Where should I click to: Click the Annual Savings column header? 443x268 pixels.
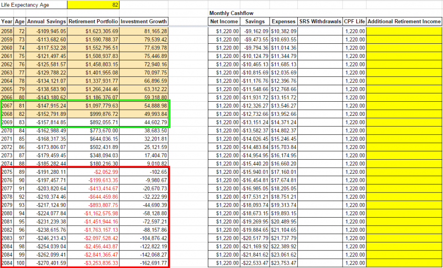click(x=47, y=22)
